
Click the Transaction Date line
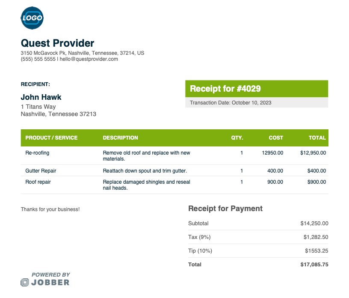coord(231,103)
